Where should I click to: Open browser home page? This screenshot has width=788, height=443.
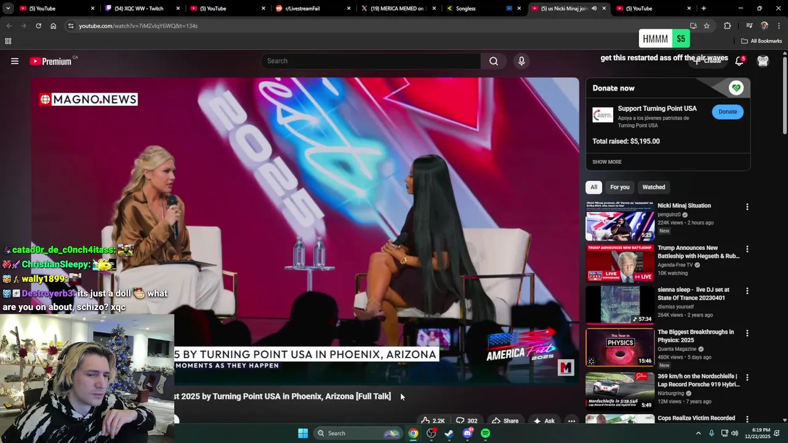tap(53, 26)
